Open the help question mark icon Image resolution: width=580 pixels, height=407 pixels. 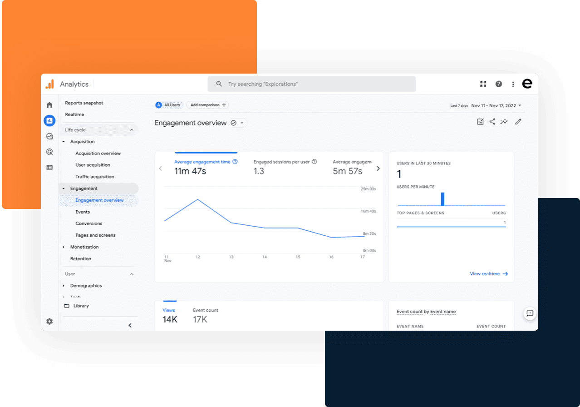pyautogui.click(x=499, y=84)
